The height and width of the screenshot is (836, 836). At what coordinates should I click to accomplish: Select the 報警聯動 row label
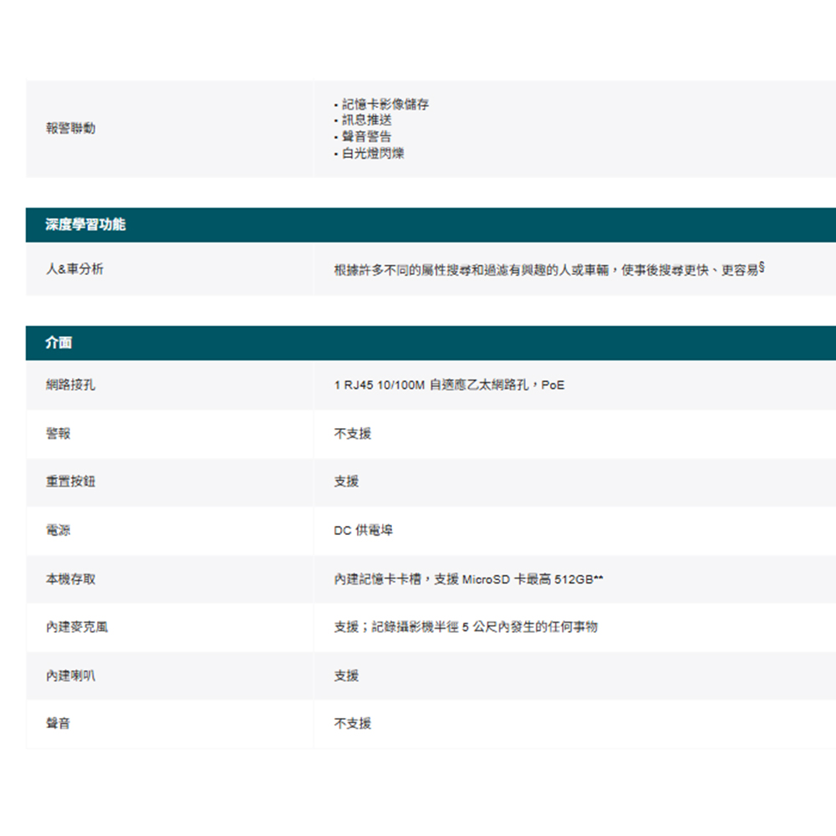[x=70, y=129]
